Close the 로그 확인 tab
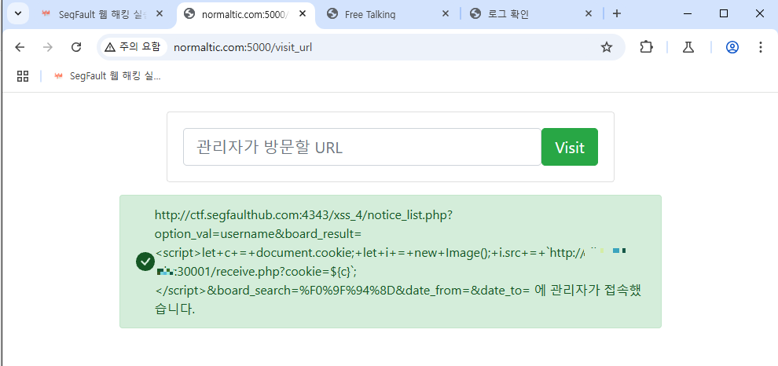 tap(589, 14)
